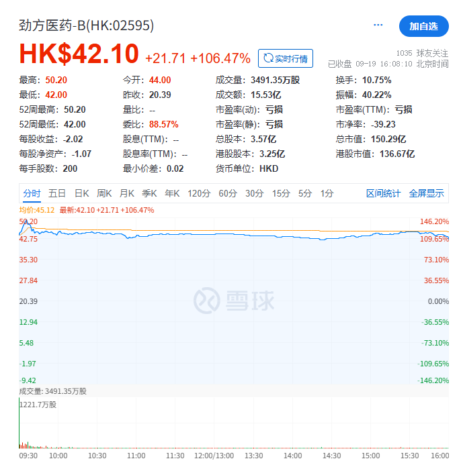461x469 pixels.
Task: Click the tall opening volume bar at 09:30
Action: [19, 423]
